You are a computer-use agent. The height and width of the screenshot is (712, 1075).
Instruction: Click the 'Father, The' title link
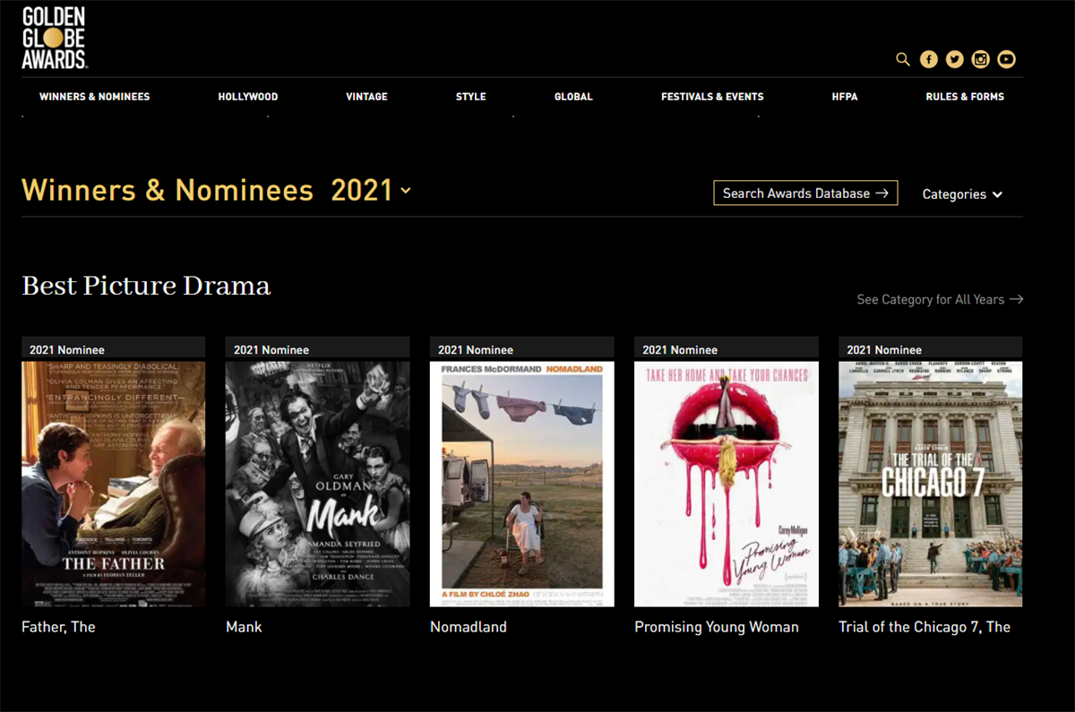[x=58, y=627]
